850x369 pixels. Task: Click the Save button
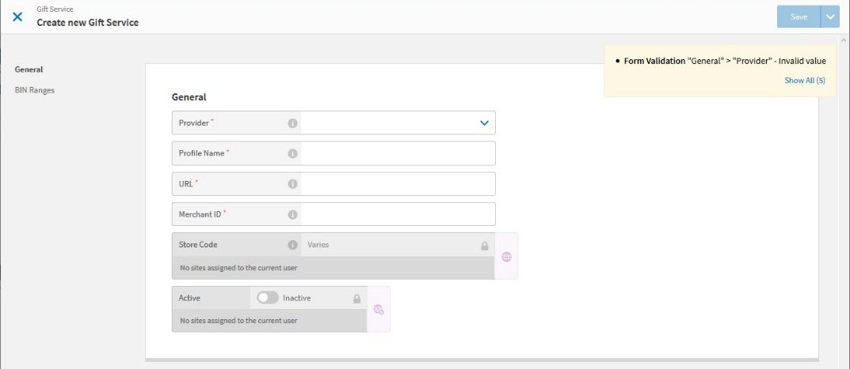click(x=799, y=17)
